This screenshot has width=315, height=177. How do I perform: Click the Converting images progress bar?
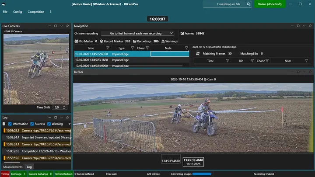pyautogui.click(x=202, y=174)
